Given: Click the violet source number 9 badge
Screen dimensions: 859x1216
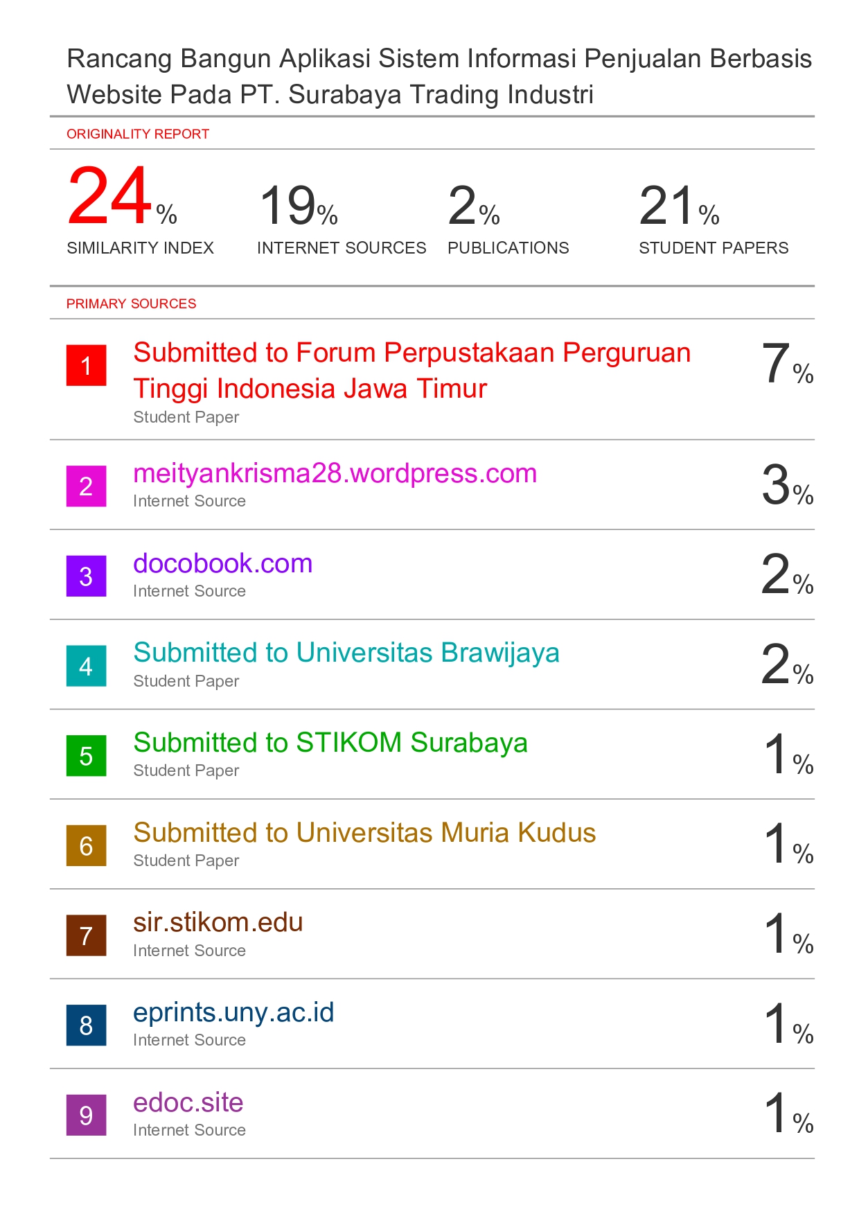Looking at the screenshot, I should 86,1115.
